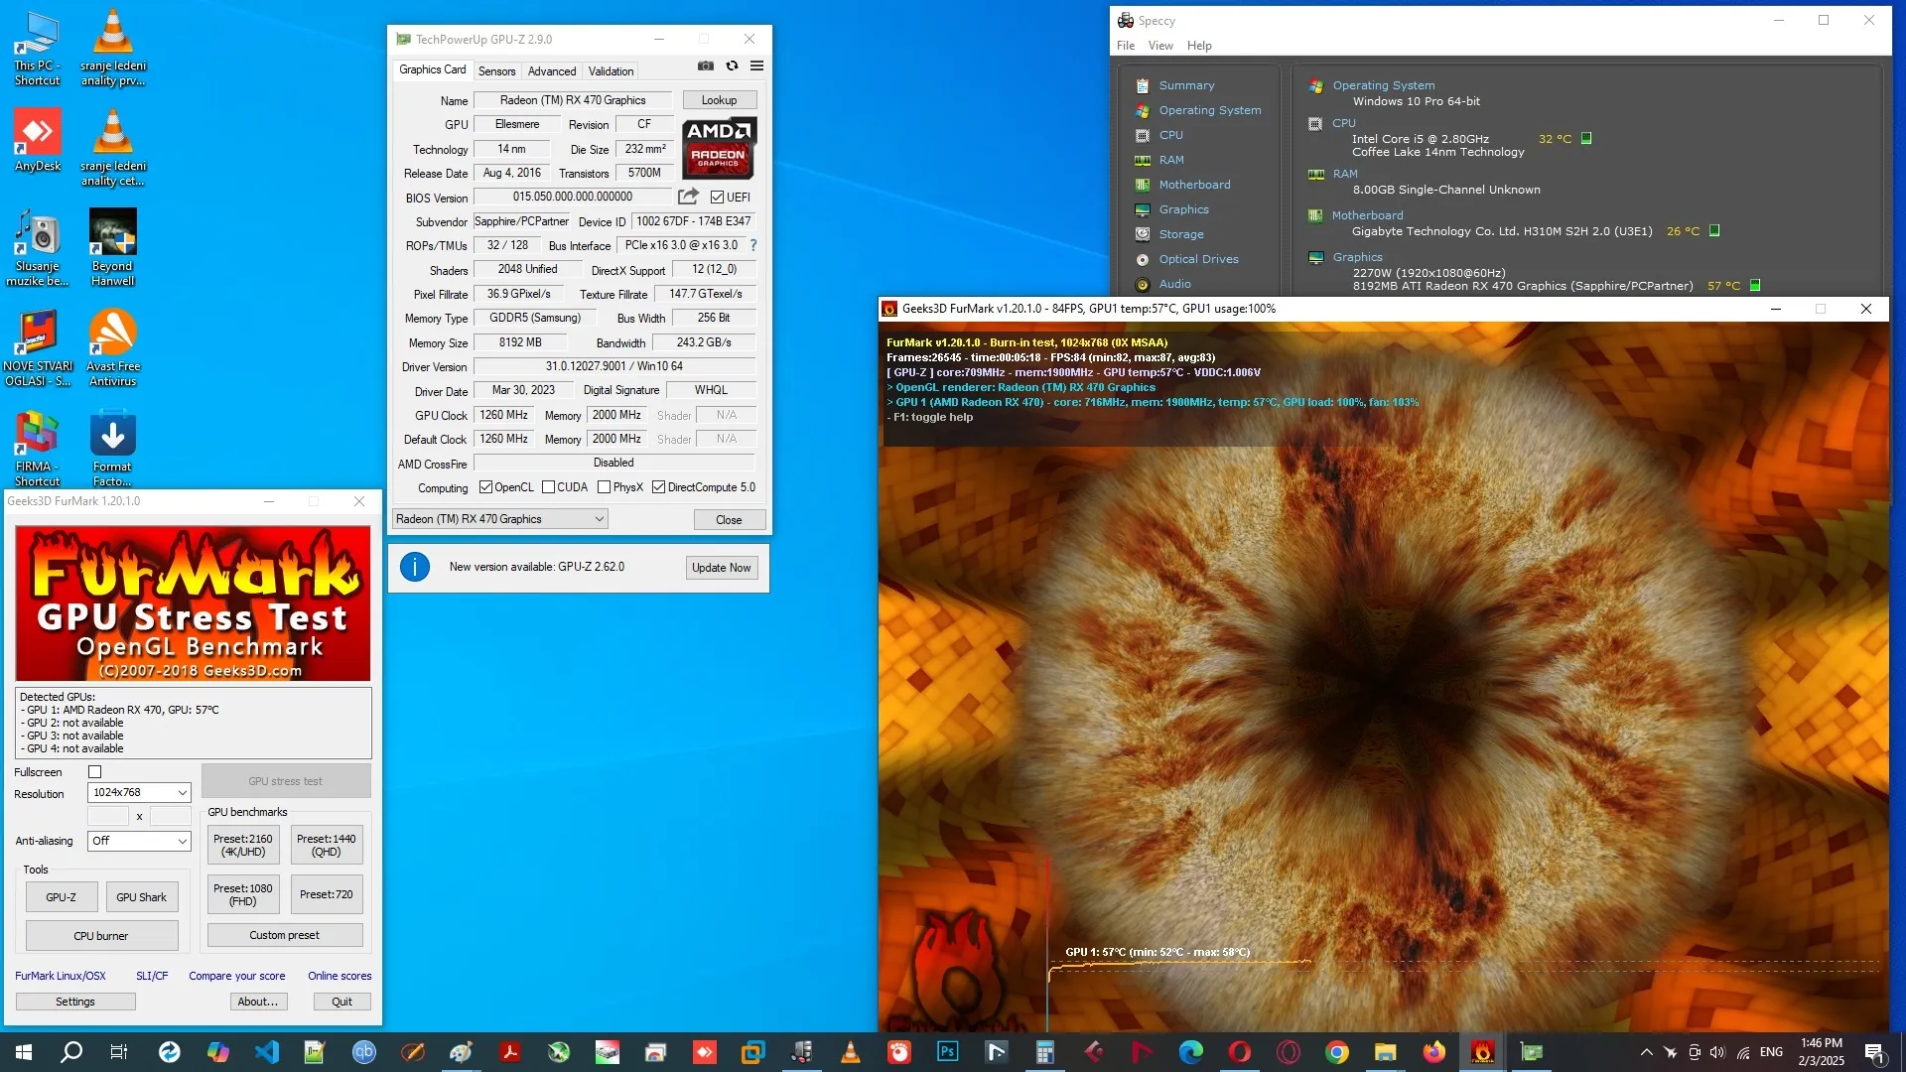The image size is (1906, 1072).
Task: Open Format Factory desktop icon
Action: point(113,449)
